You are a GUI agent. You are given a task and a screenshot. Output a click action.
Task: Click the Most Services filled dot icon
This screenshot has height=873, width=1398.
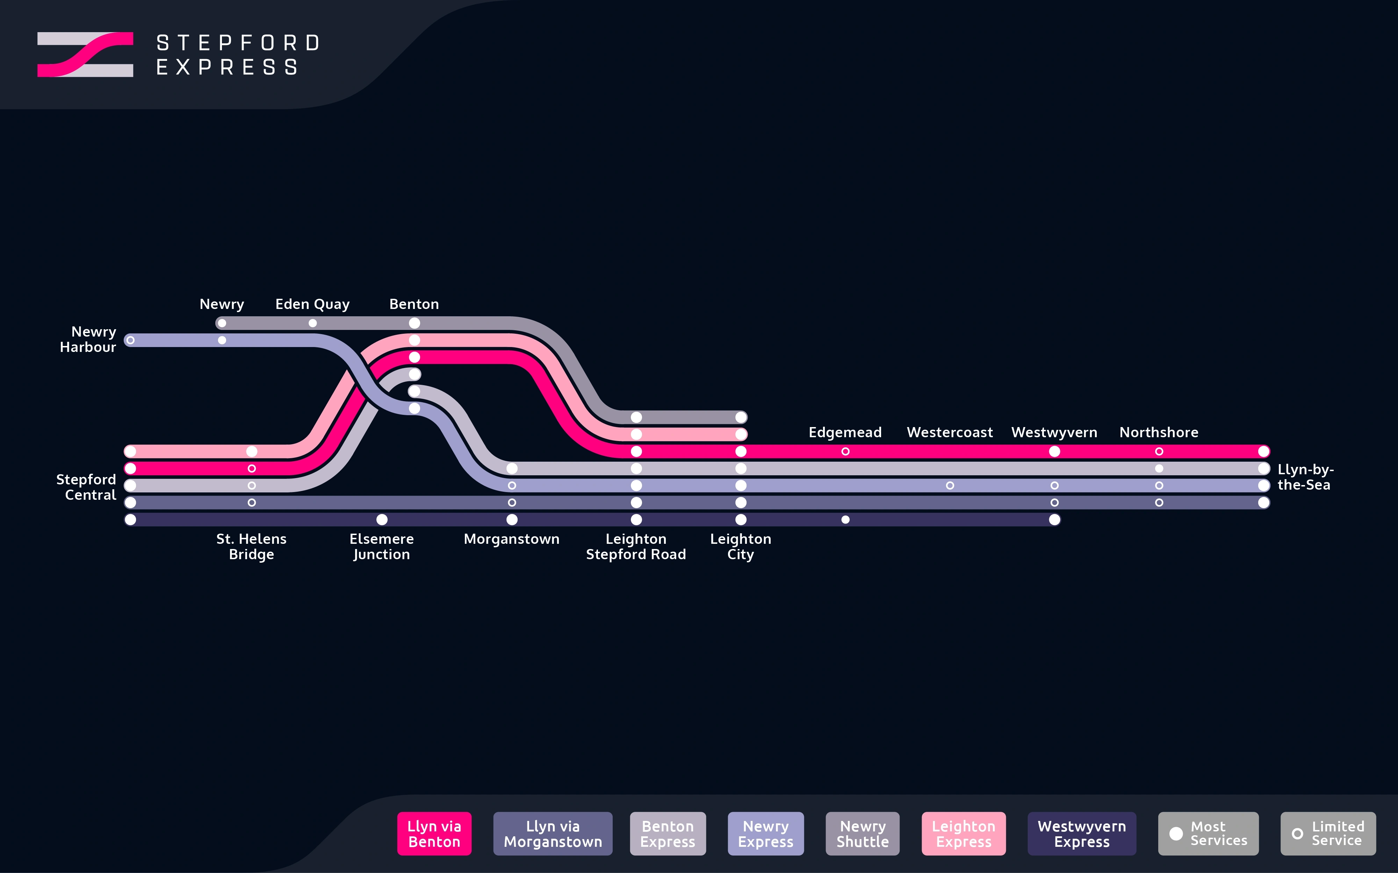point(1176,834)
